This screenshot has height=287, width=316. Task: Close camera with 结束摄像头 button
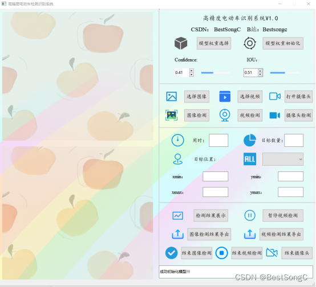tap(297, 253)
